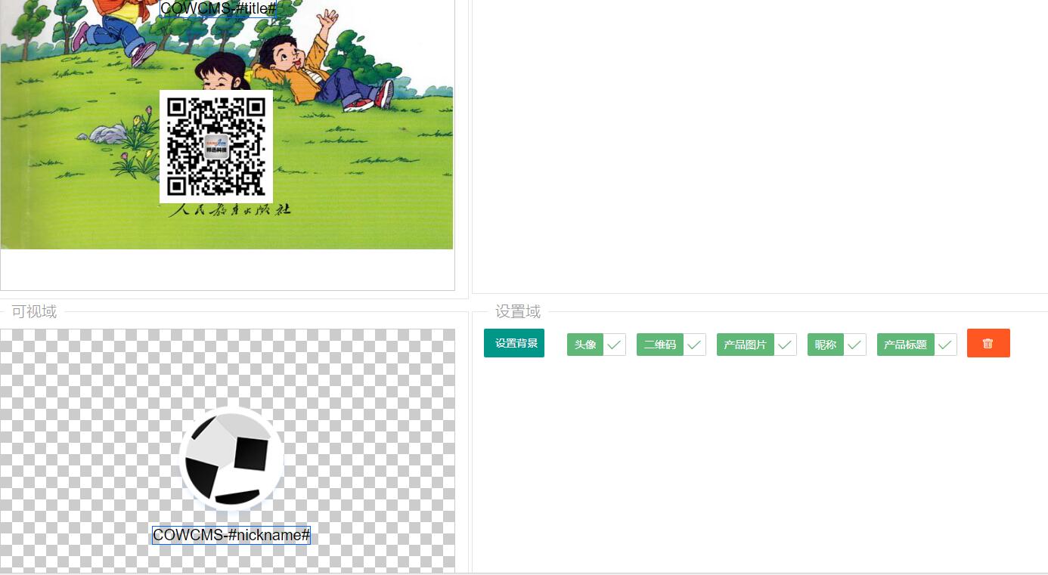Toggle the 二维码 checkbox
Image resolution: width=1048 pixels, height=575 pixels.
(671, 345)
